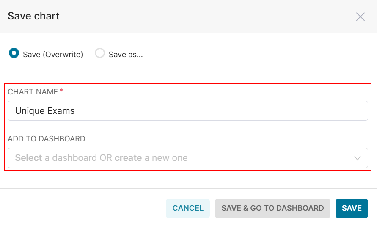Click the 'Save as...' label text
The height and width of the screenshot is (226, 377).
click(x=126, y=55)
